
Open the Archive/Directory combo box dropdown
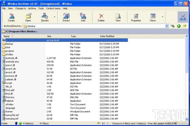[167, 26]
